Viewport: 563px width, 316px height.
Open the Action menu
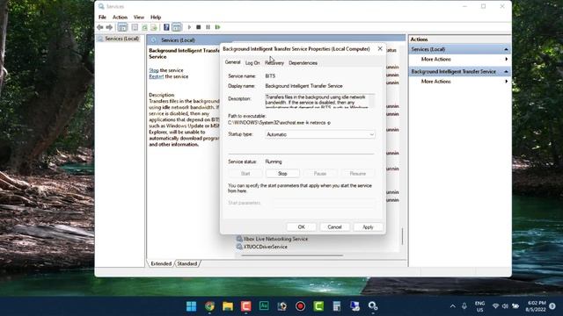click(120, 18)
